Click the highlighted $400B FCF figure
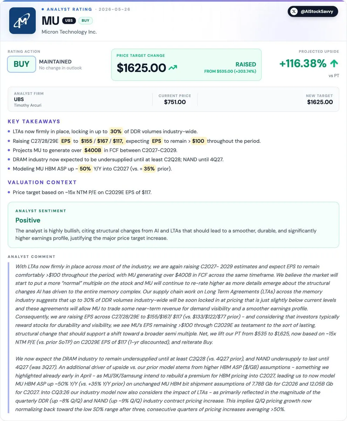 click(93, 150)
